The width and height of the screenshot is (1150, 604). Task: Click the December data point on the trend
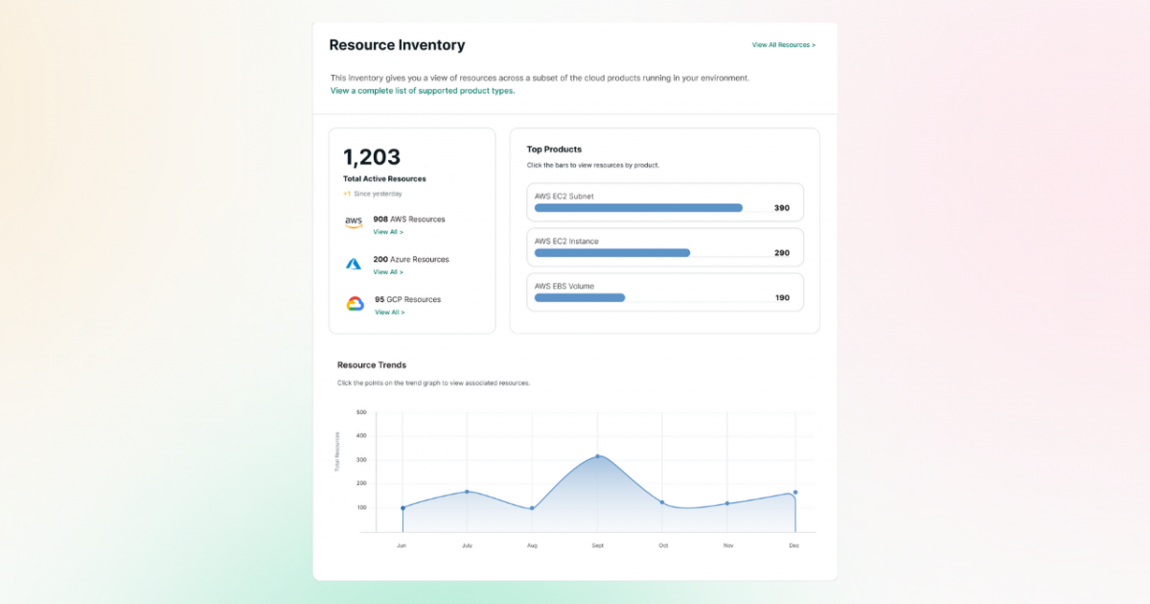793,492
